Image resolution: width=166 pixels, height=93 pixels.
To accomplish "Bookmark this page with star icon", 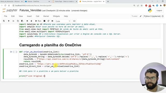I will tap(142, 5).
